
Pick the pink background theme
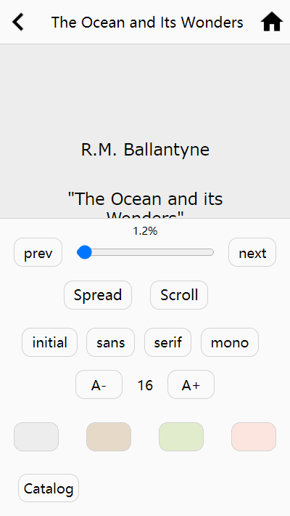pyautogui.click(x=254, y=437)
